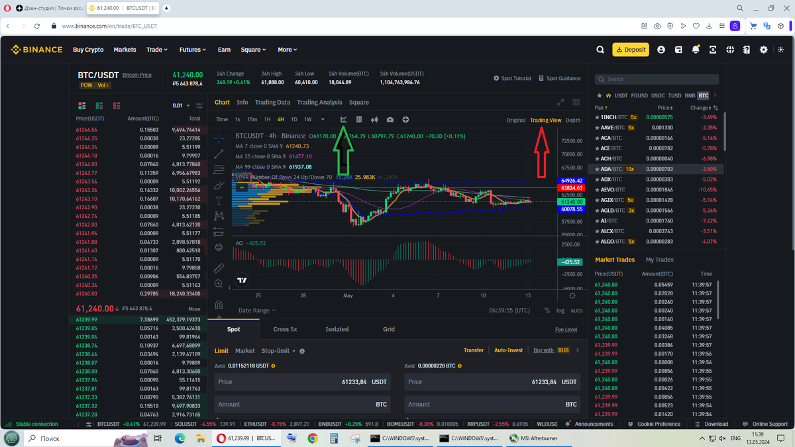Toggle favorites star filter in pairs list

pyautogui.click(x=600, y=95)
